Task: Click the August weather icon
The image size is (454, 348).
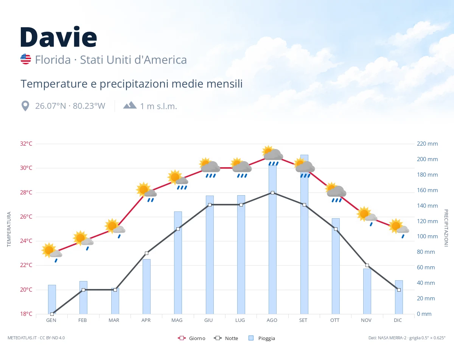Action: point(272,155)
